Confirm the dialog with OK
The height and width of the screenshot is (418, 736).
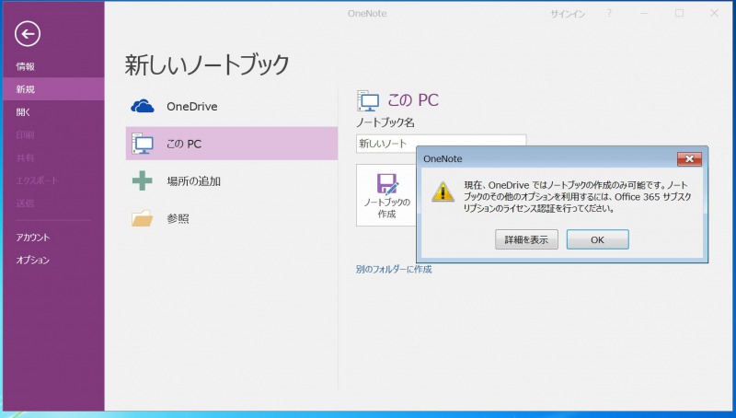click(x=597, y=239)
